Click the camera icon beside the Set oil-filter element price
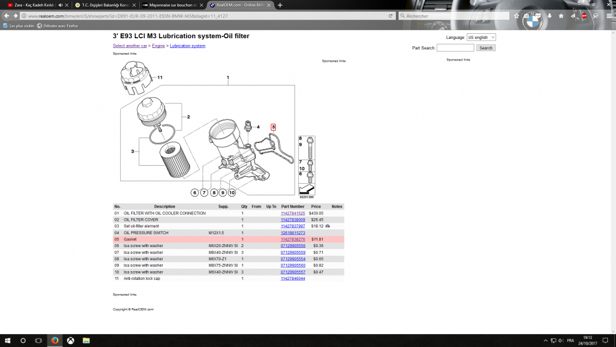 pyautogui.click(x=328, y=226)
